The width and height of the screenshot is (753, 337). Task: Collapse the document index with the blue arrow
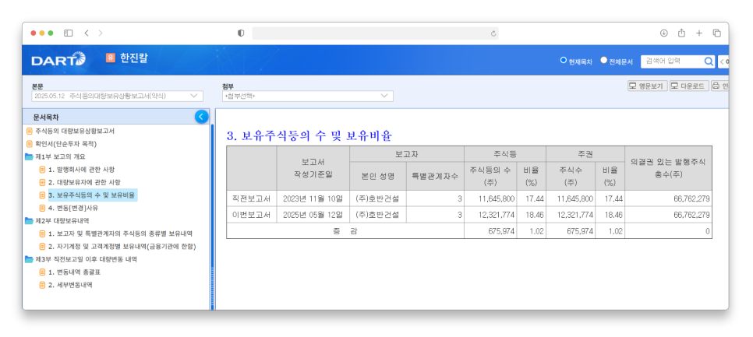pyautogui.click(x=201, y=117)
